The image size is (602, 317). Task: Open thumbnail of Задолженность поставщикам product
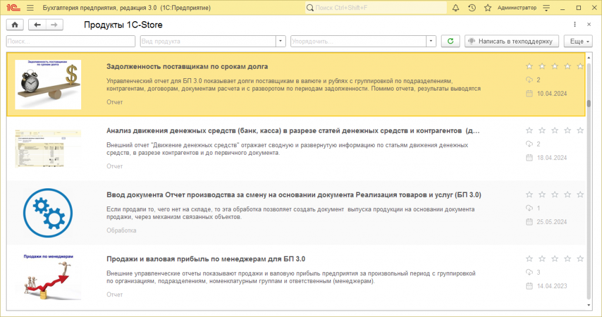(x=48, y=85)
